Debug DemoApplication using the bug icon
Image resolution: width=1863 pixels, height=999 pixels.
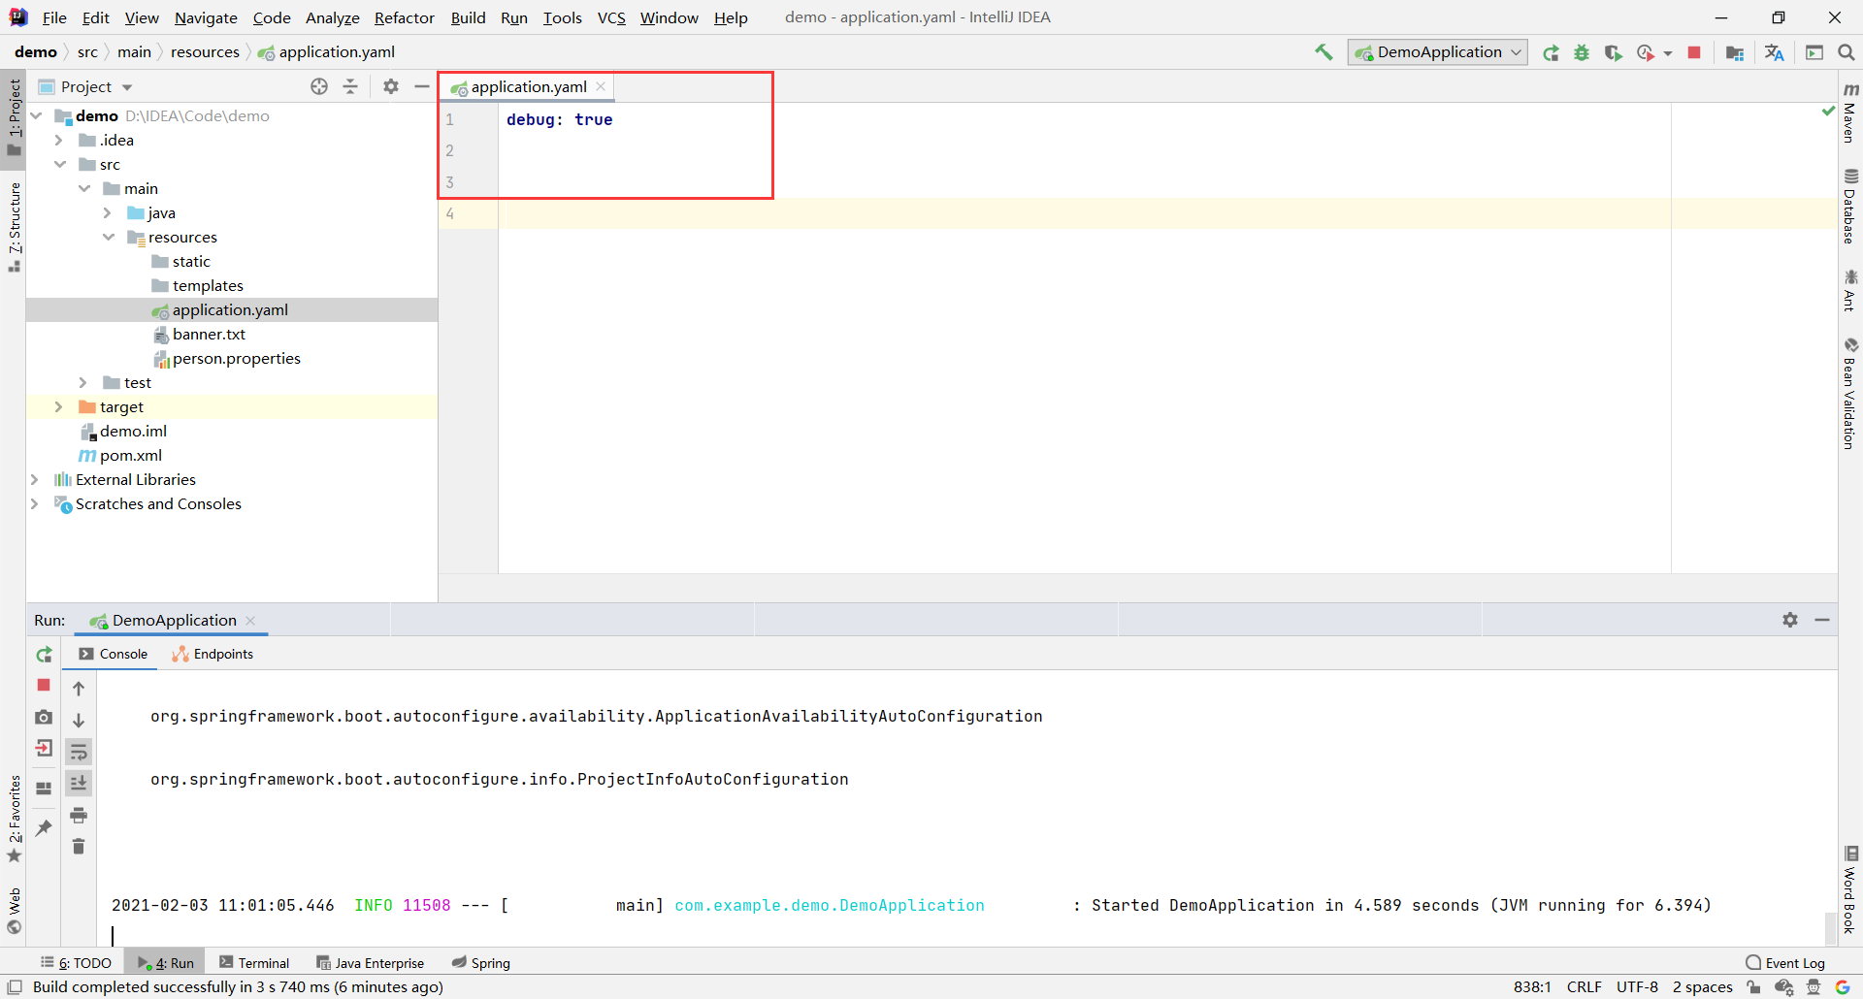pos(1582,52)
